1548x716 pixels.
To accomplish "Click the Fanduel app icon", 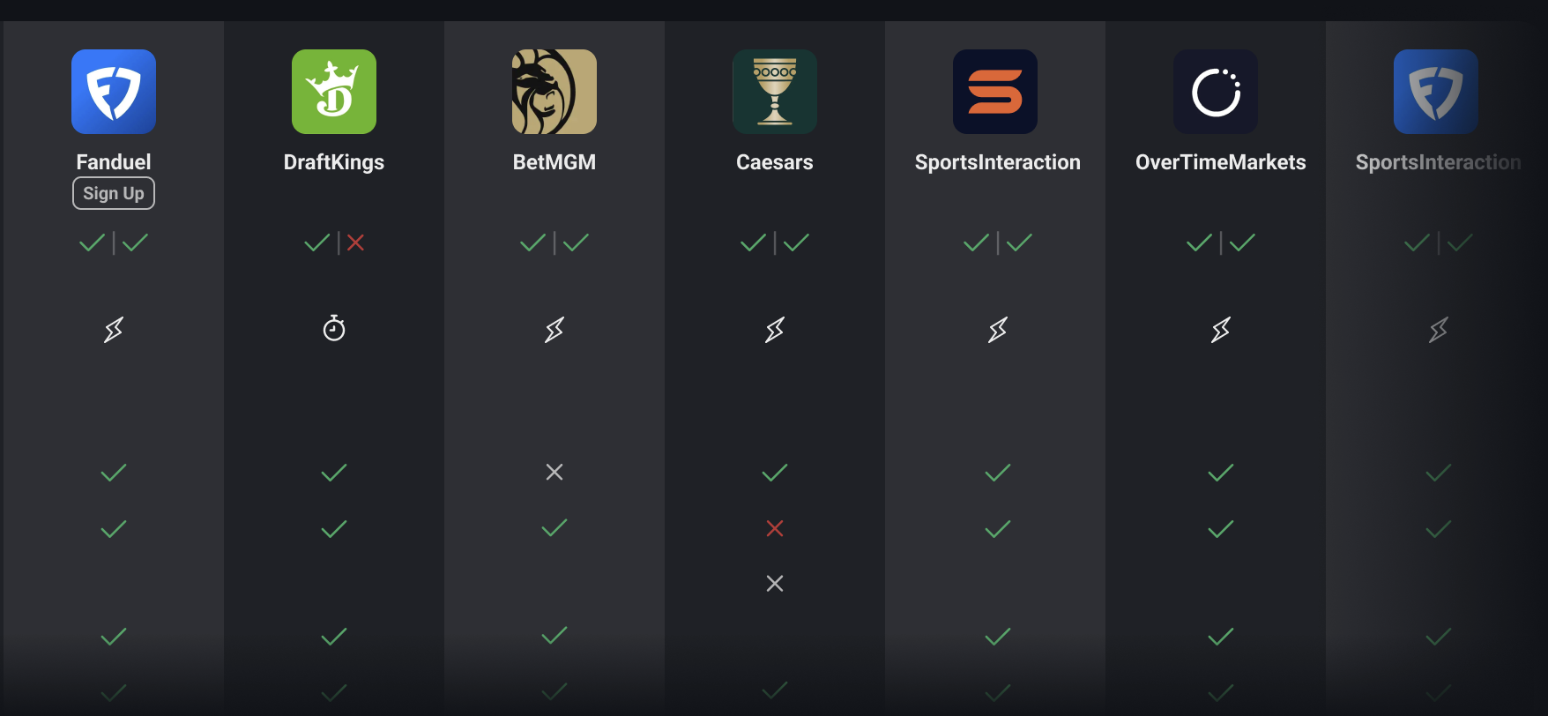I will click(x=114, y=91).
